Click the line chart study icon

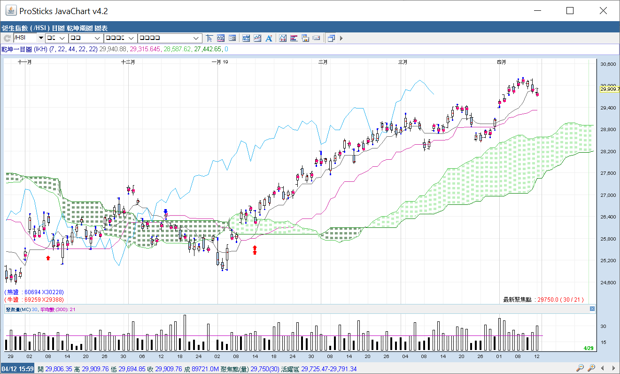257,38
